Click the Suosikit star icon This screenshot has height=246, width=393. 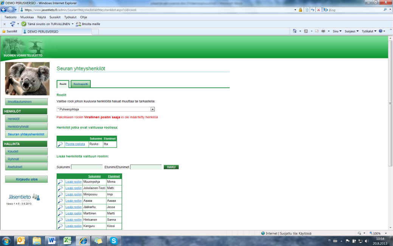pyautogui.click(x=4, y=31)
